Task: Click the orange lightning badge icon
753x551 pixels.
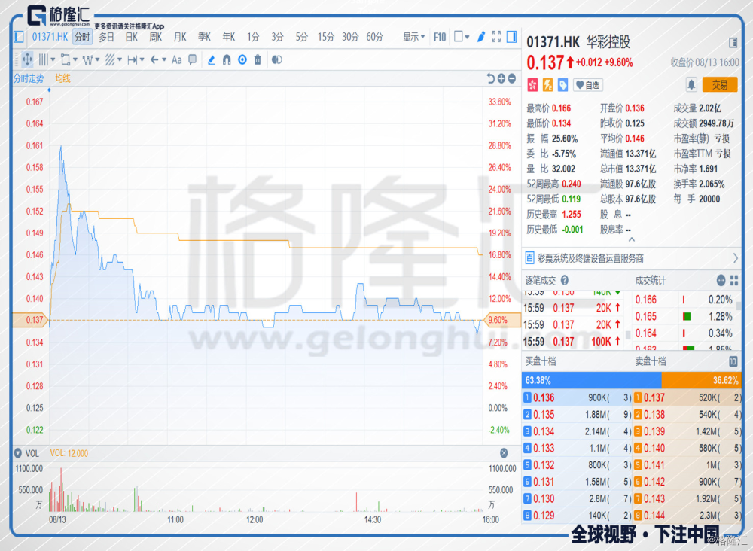Action: [x=547, y=85]
